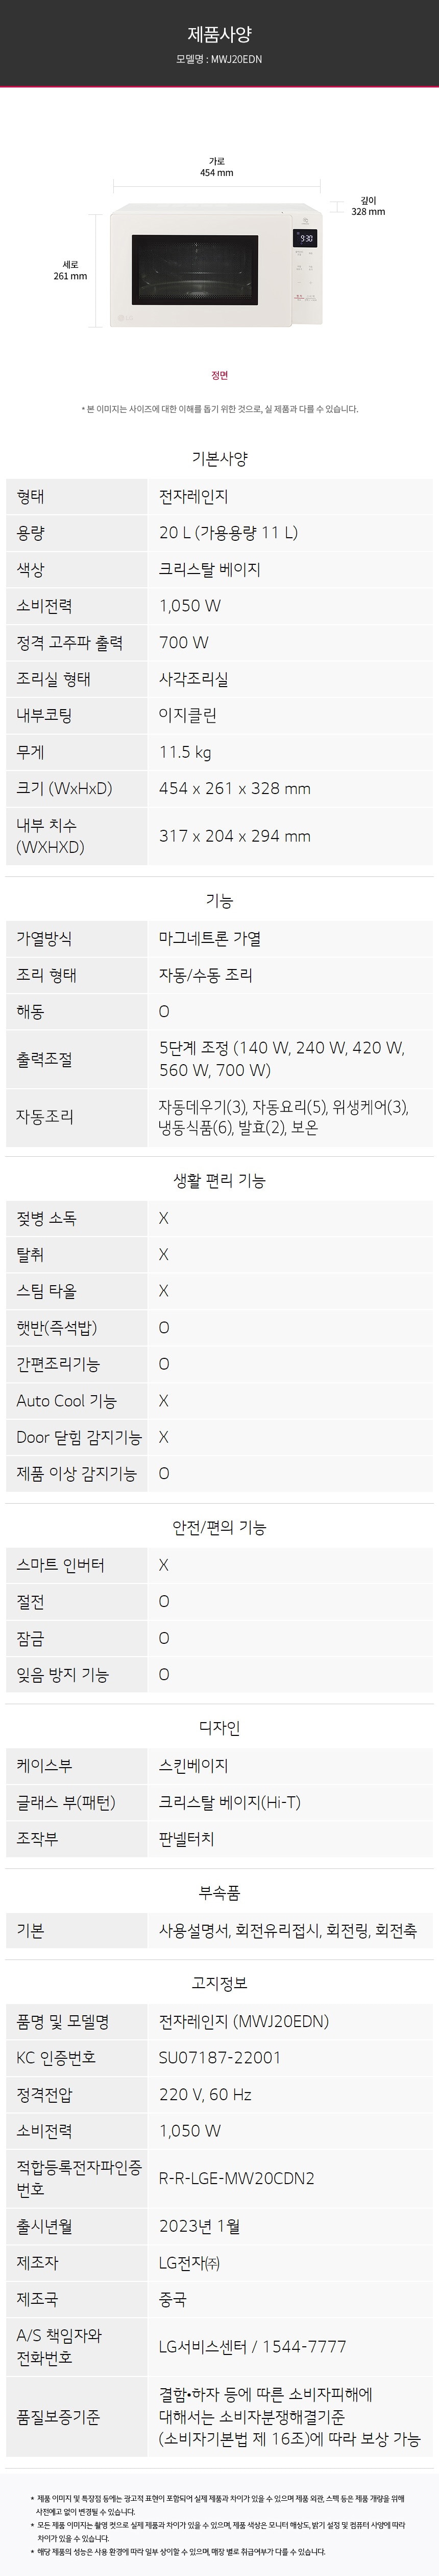
Task: Click the microwave digital clock display
Action: click(304, 239)
